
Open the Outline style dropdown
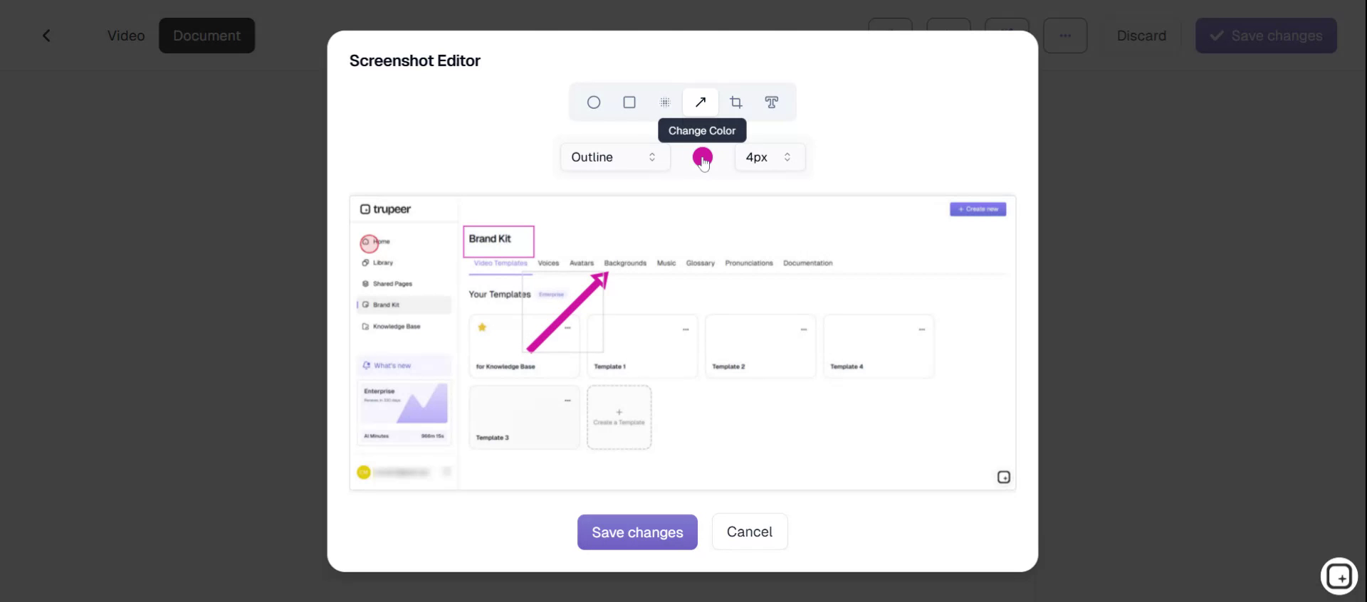coord(614,157)
